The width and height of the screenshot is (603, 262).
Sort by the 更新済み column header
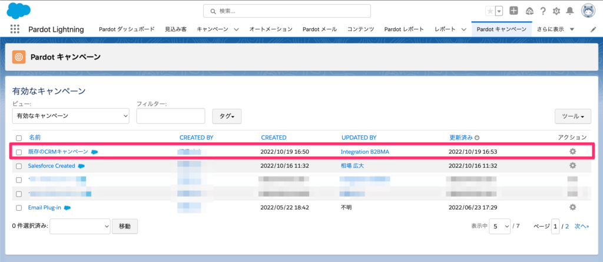tap(462, 138)
